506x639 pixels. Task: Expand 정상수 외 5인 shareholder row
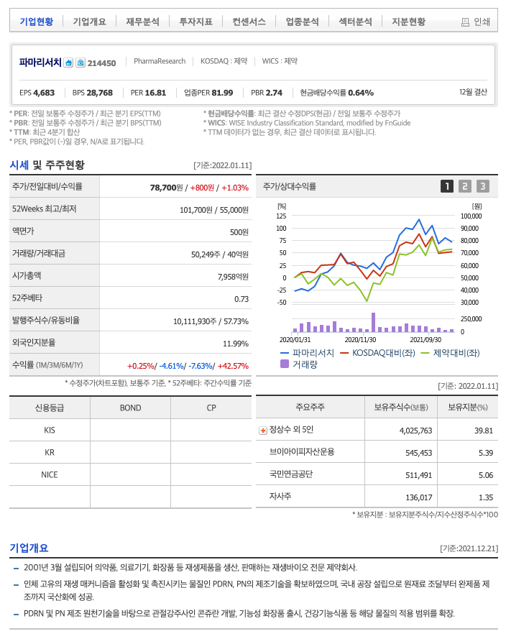[x=263, y=431]
